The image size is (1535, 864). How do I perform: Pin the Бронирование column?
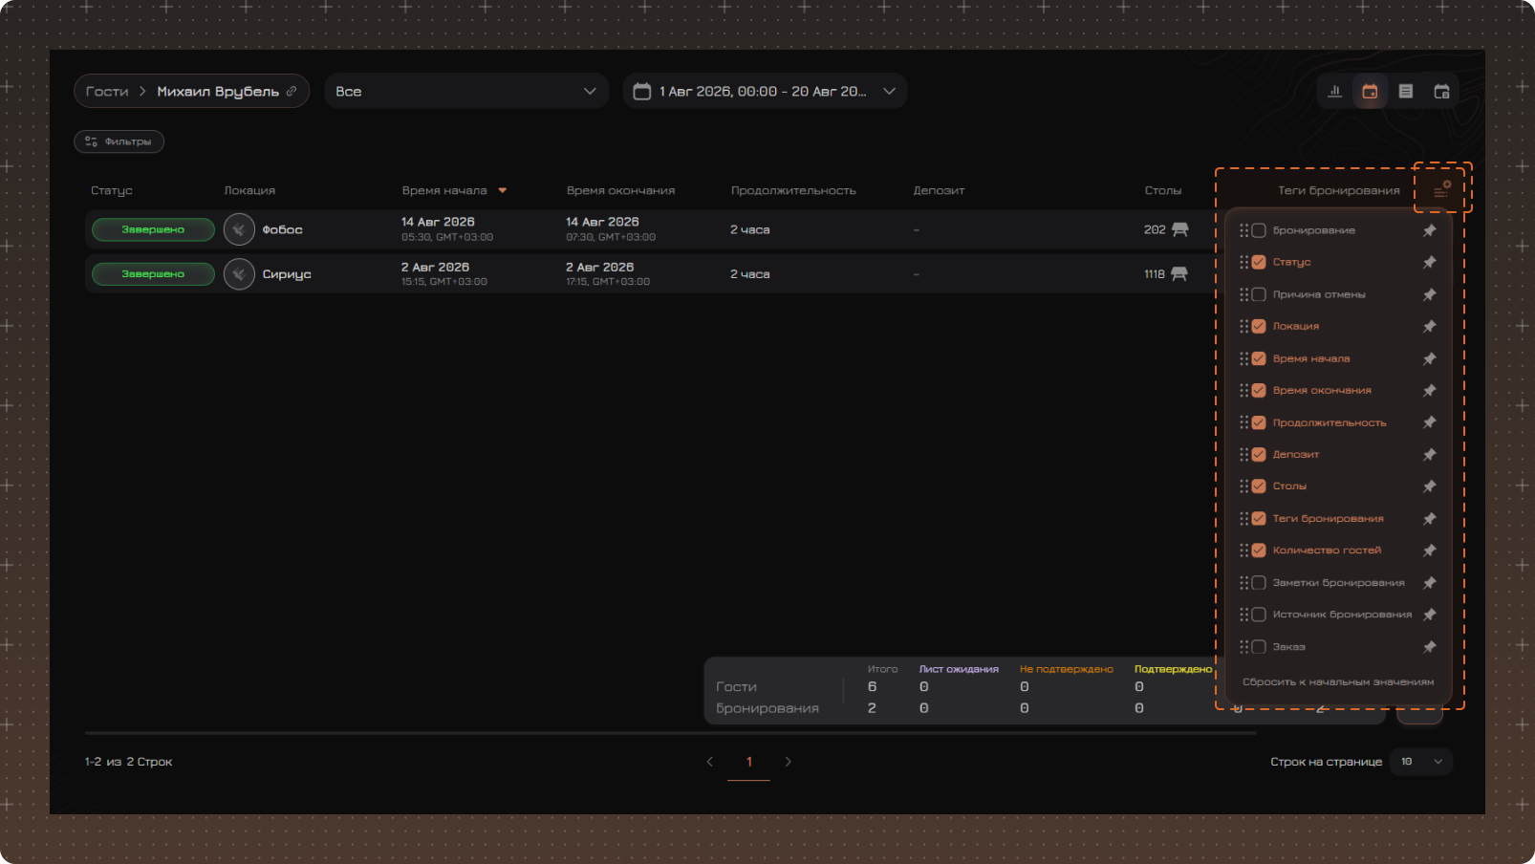[x=1429, y=230]
